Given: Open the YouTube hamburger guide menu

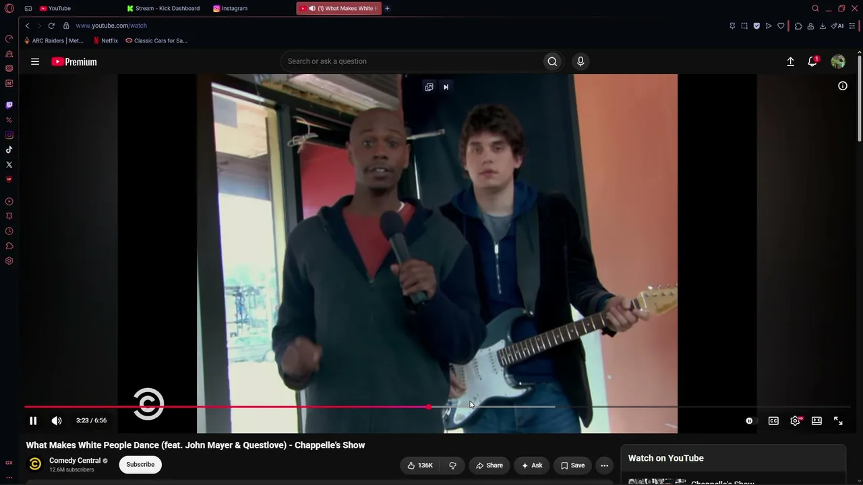Looking at the screenshot, I should point(35,61).
